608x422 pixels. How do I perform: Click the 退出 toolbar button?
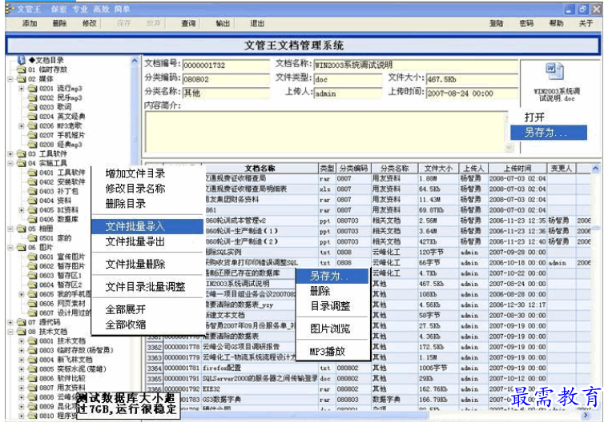257,24
